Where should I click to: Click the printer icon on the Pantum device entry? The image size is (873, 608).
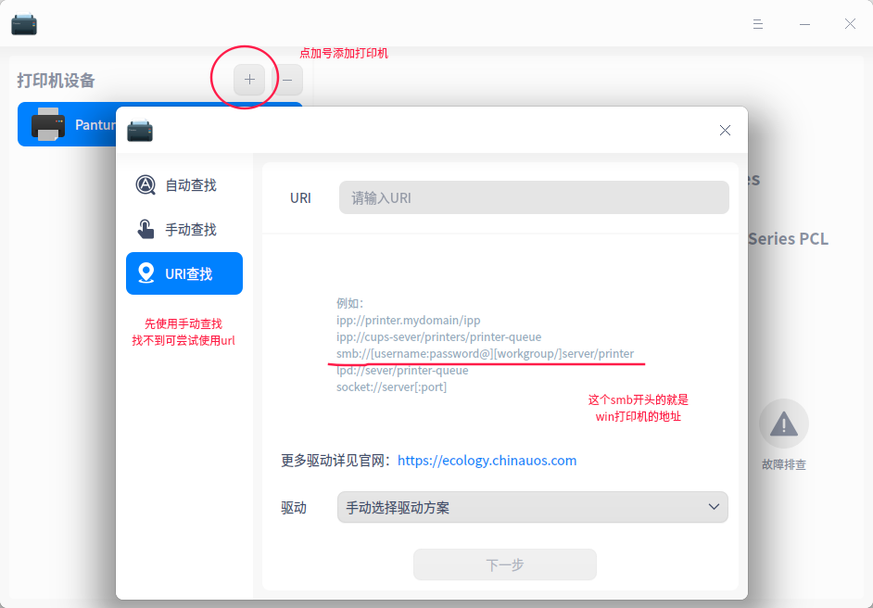[x=48, y=125]
